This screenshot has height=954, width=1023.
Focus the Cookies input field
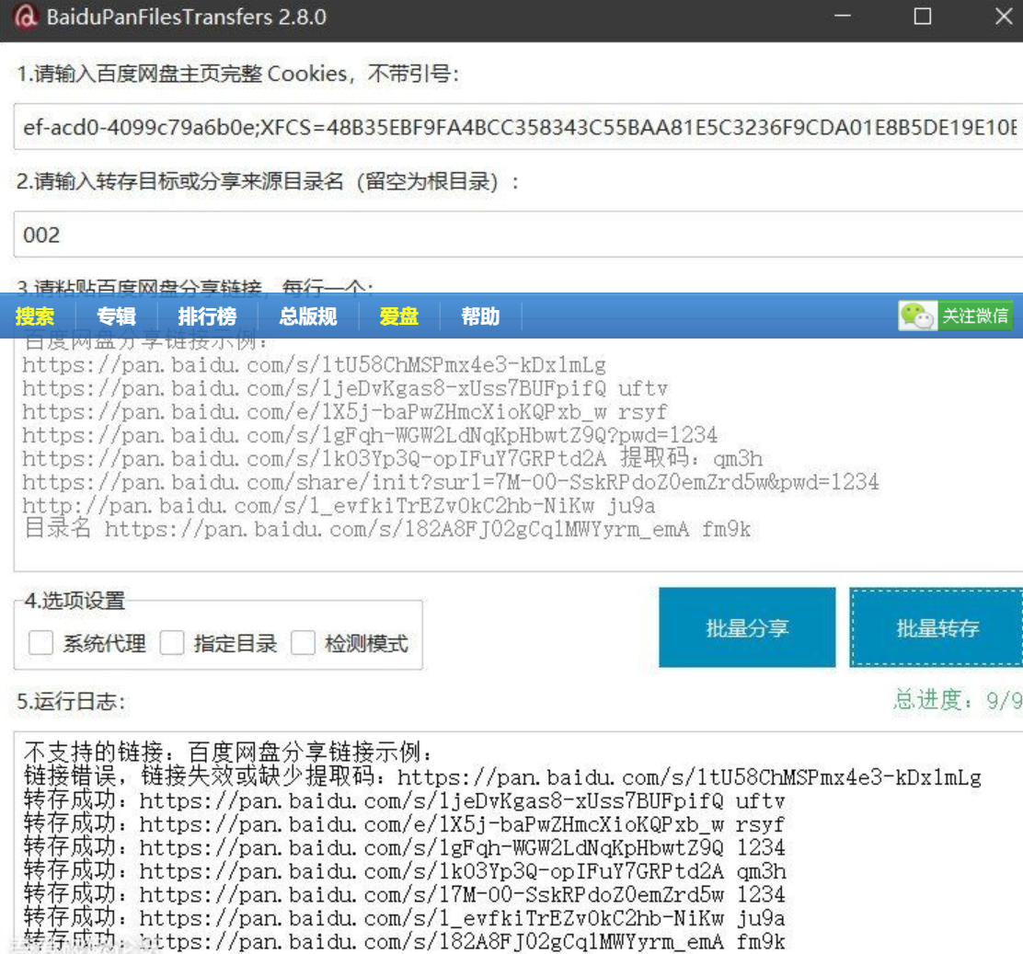coord(519,127)
